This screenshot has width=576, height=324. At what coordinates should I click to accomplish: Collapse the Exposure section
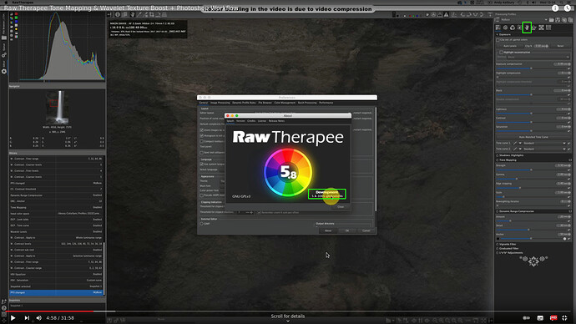(x=505, y=34)
